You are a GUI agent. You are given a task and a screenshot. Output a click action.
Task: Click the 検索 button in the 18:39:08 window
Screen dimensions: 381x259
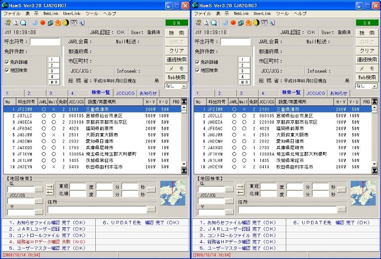(177, 33)
